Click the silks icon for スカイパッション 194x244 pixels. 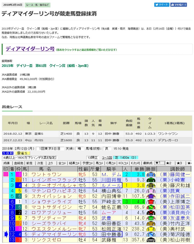[x=151, y=196]
